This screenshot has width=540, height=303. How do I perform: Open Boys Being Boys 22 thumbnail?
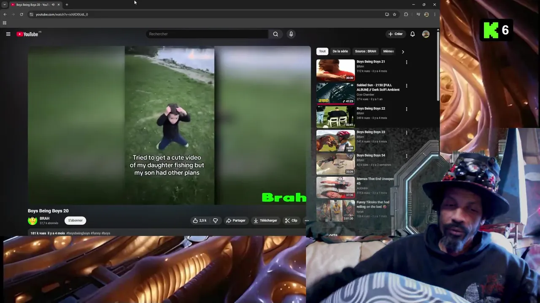tap(336, 117)
